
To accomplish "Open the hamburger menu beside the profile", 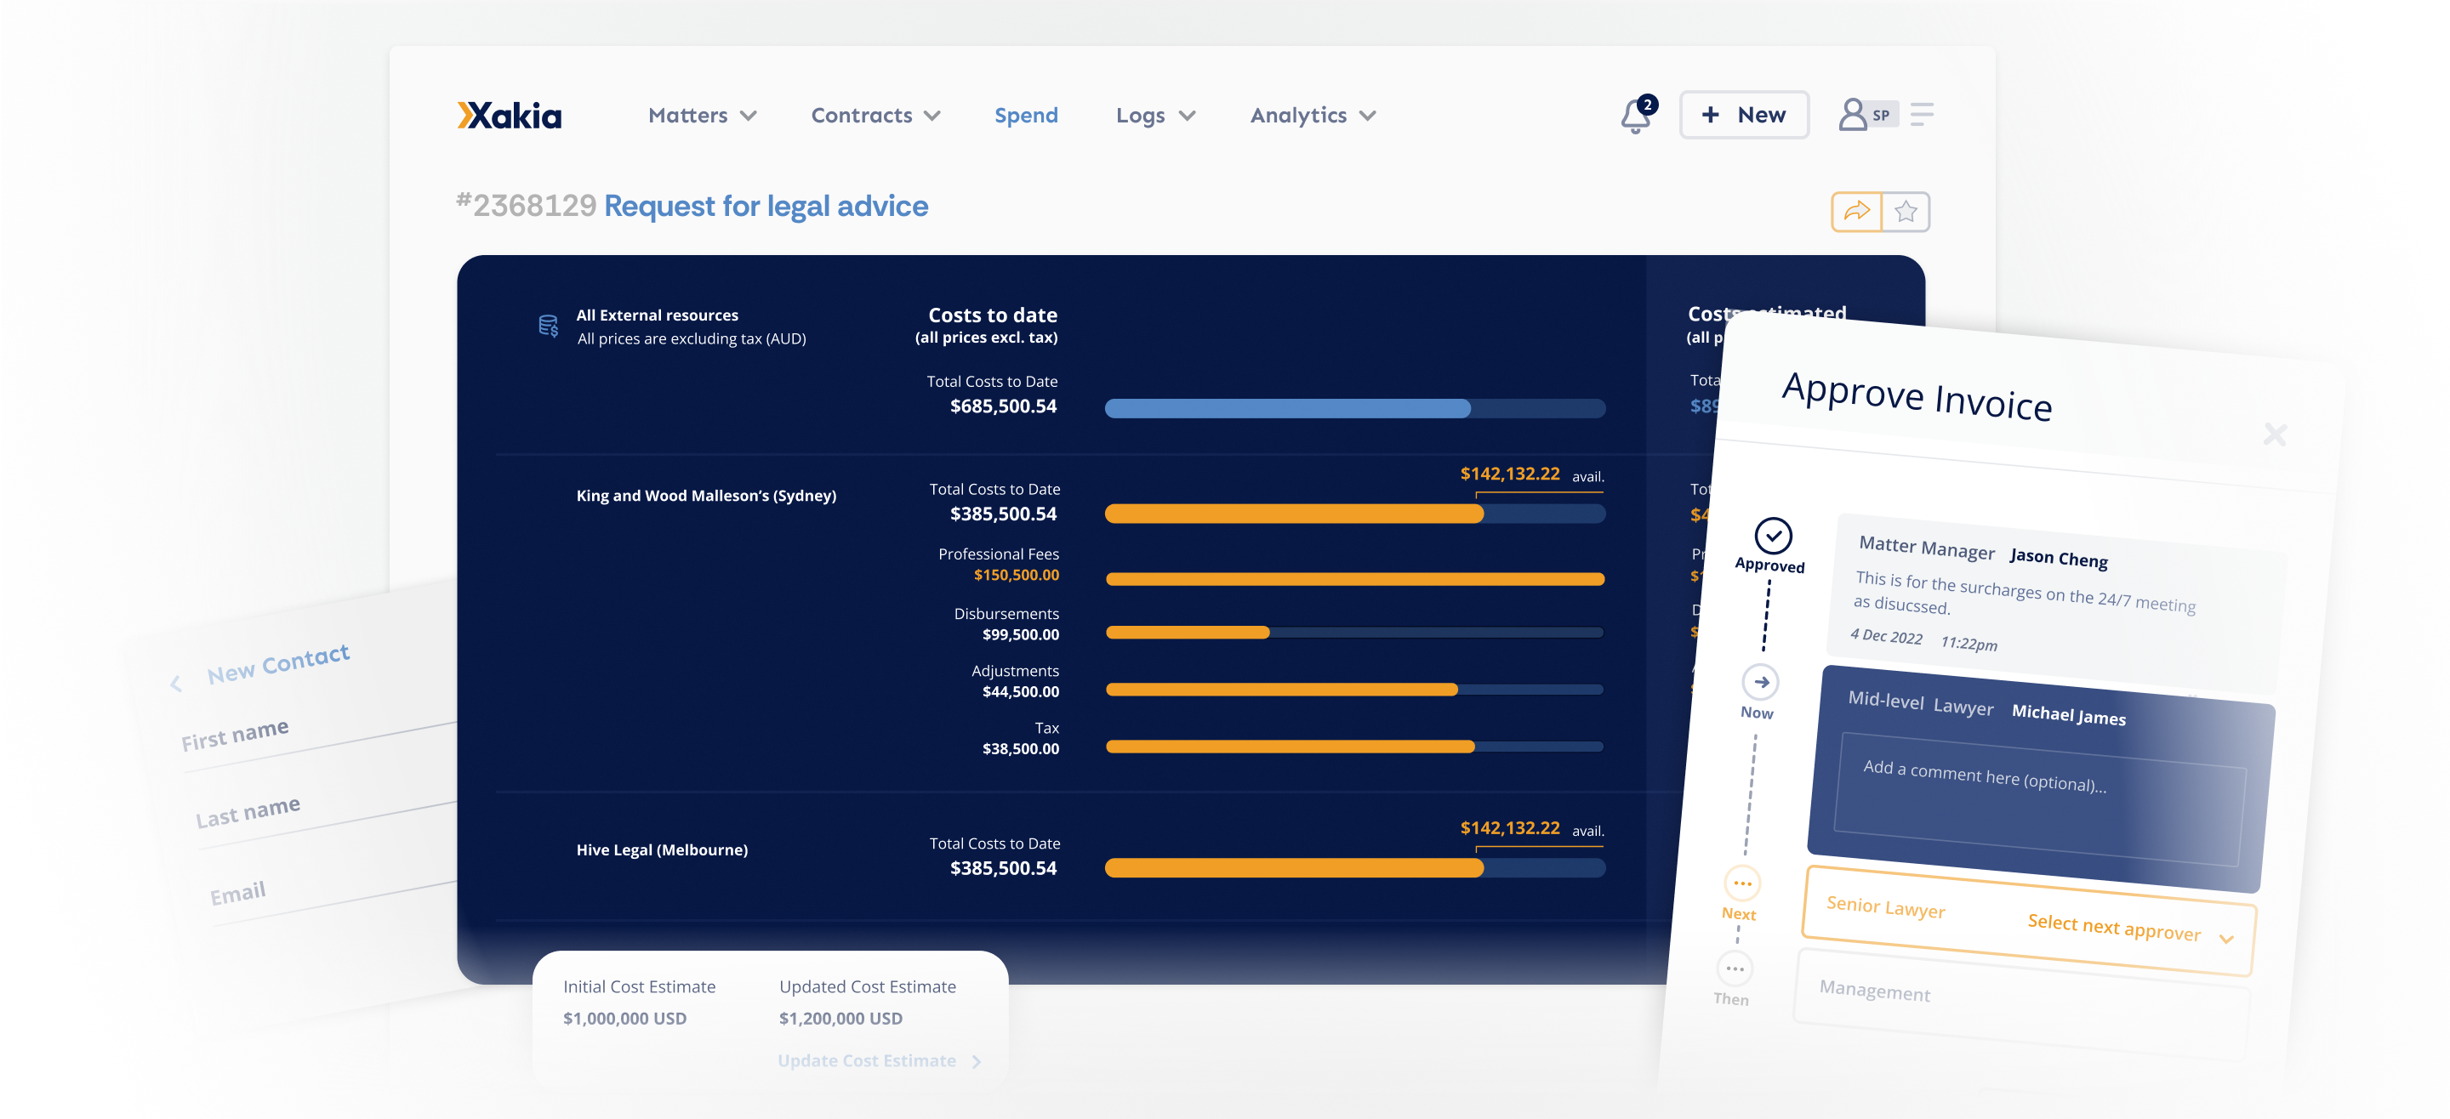I will pyautogui.click(x=1923, y=114).
